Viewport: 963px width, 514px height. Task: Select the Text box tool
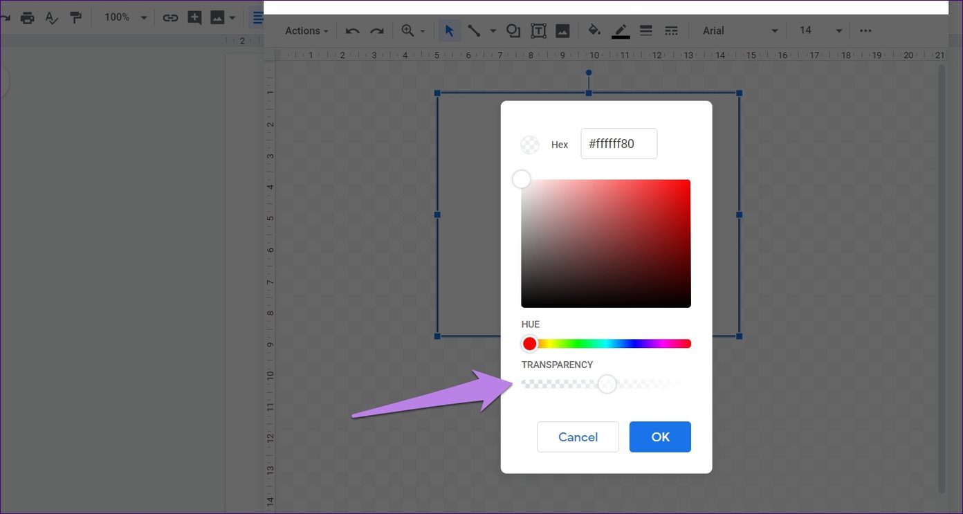(538, 31)
